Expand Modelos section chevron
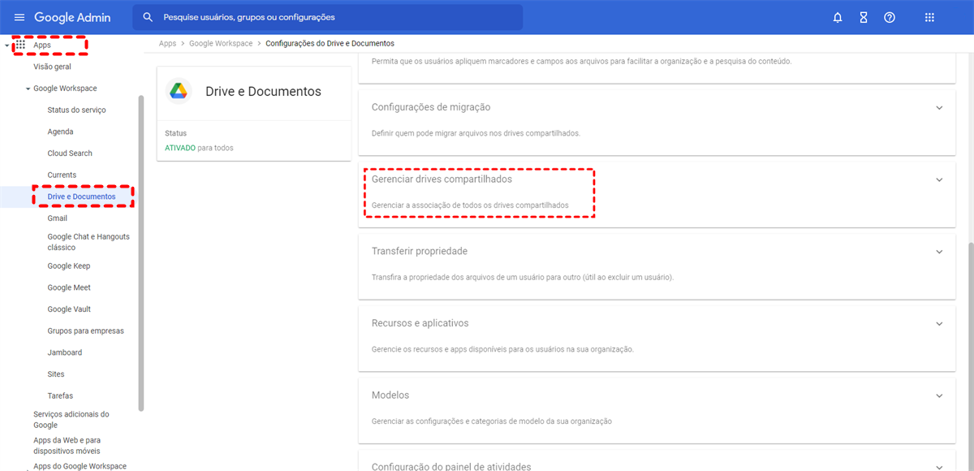 coord(939,395)
